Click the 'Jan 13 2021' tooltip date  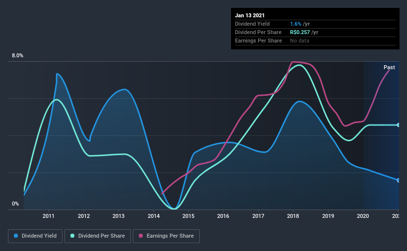(x=250, y=15)
